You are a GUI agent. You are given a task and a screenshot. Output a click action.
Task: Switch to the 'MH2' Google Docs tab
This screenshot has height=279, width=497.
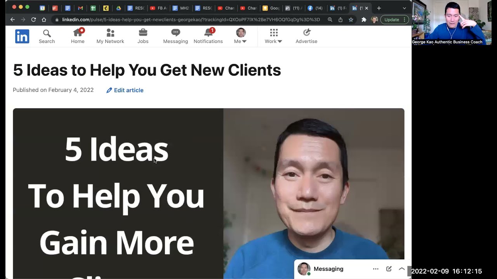pos(181,8)
